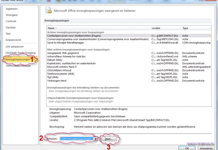Select the Tijd (XML) add-in
Image resolution: width=218 pixels, height=150 pixels.
(129, 77)
